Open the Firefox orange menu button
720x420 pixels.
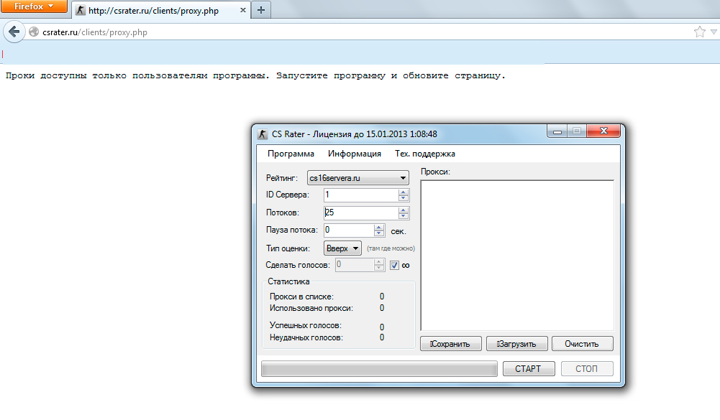tap(34, 6)
